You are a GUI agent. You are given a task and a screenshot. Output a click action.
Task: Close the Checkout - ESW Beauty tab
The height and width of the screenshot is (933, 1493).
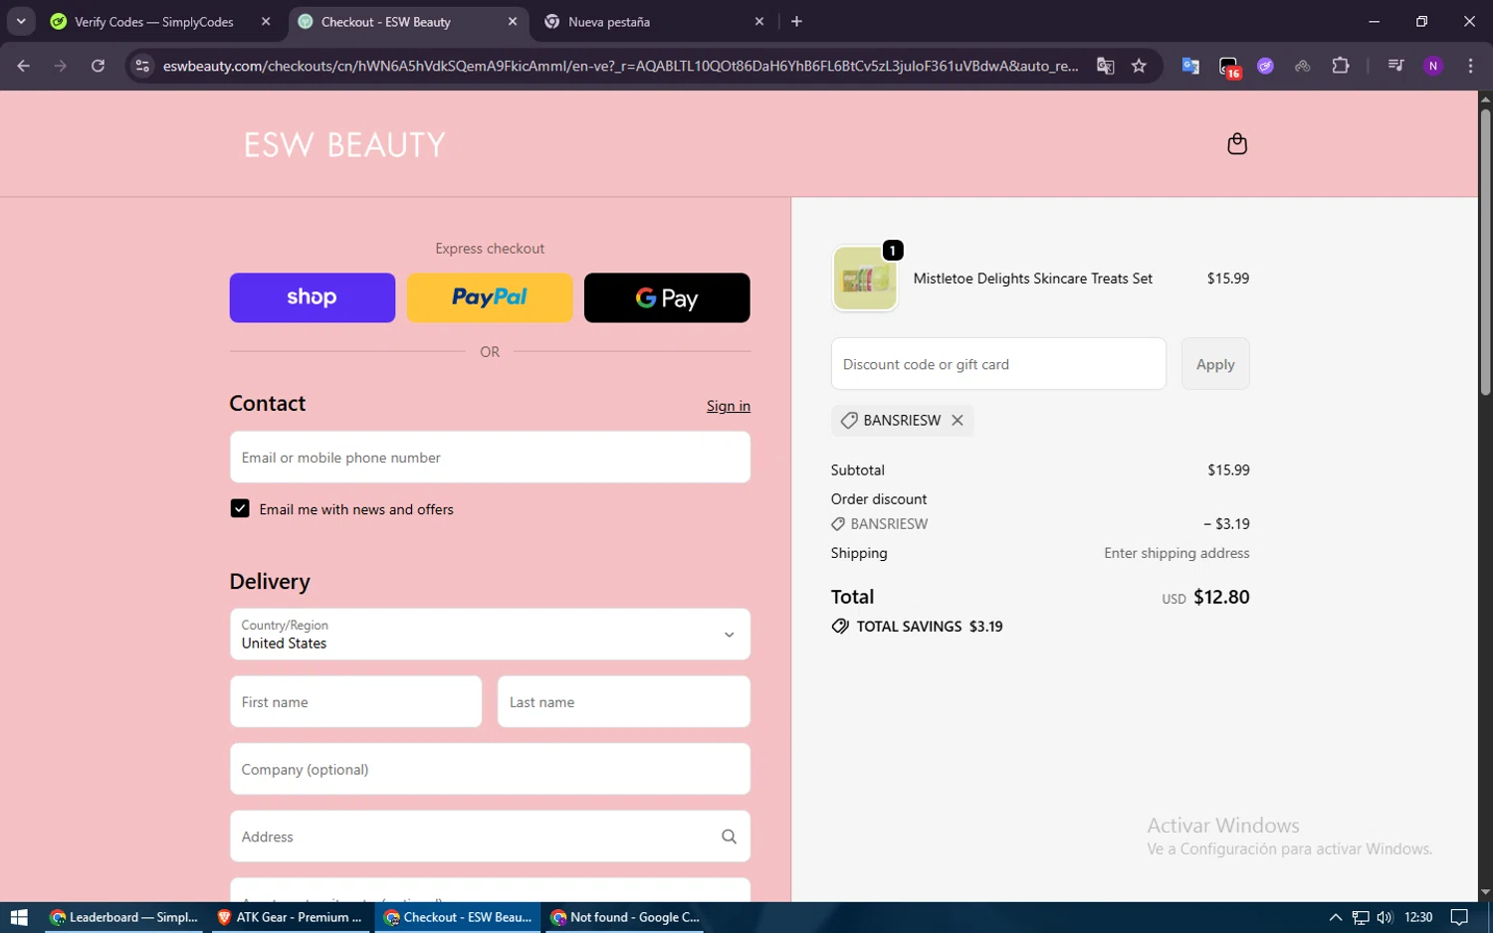coord(513,21)
